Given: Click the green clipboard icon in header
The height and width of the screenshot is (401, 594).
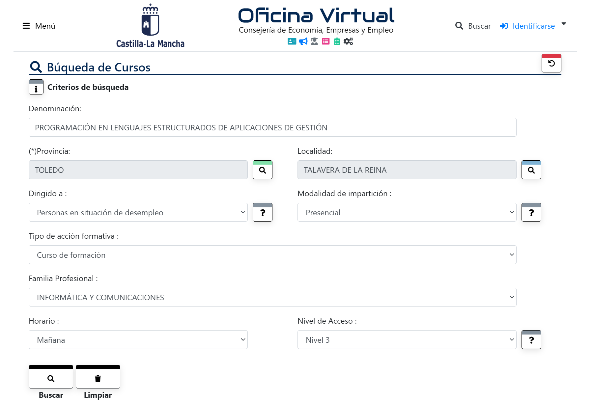Looking at the screenshot, I should (337, 41).
